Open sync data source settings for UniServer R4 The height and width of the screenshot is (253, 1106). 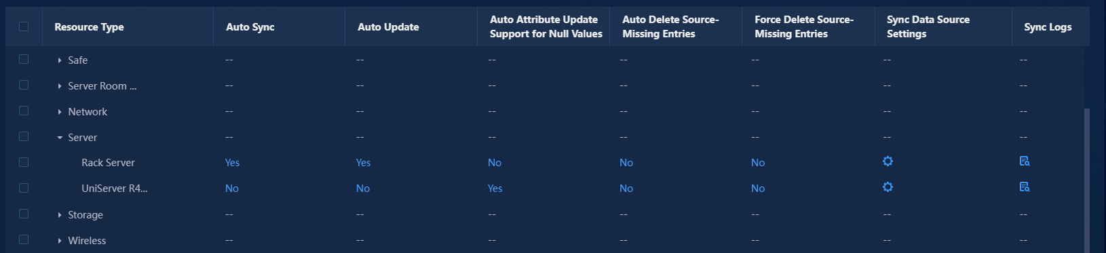click(x=888, y=187)
